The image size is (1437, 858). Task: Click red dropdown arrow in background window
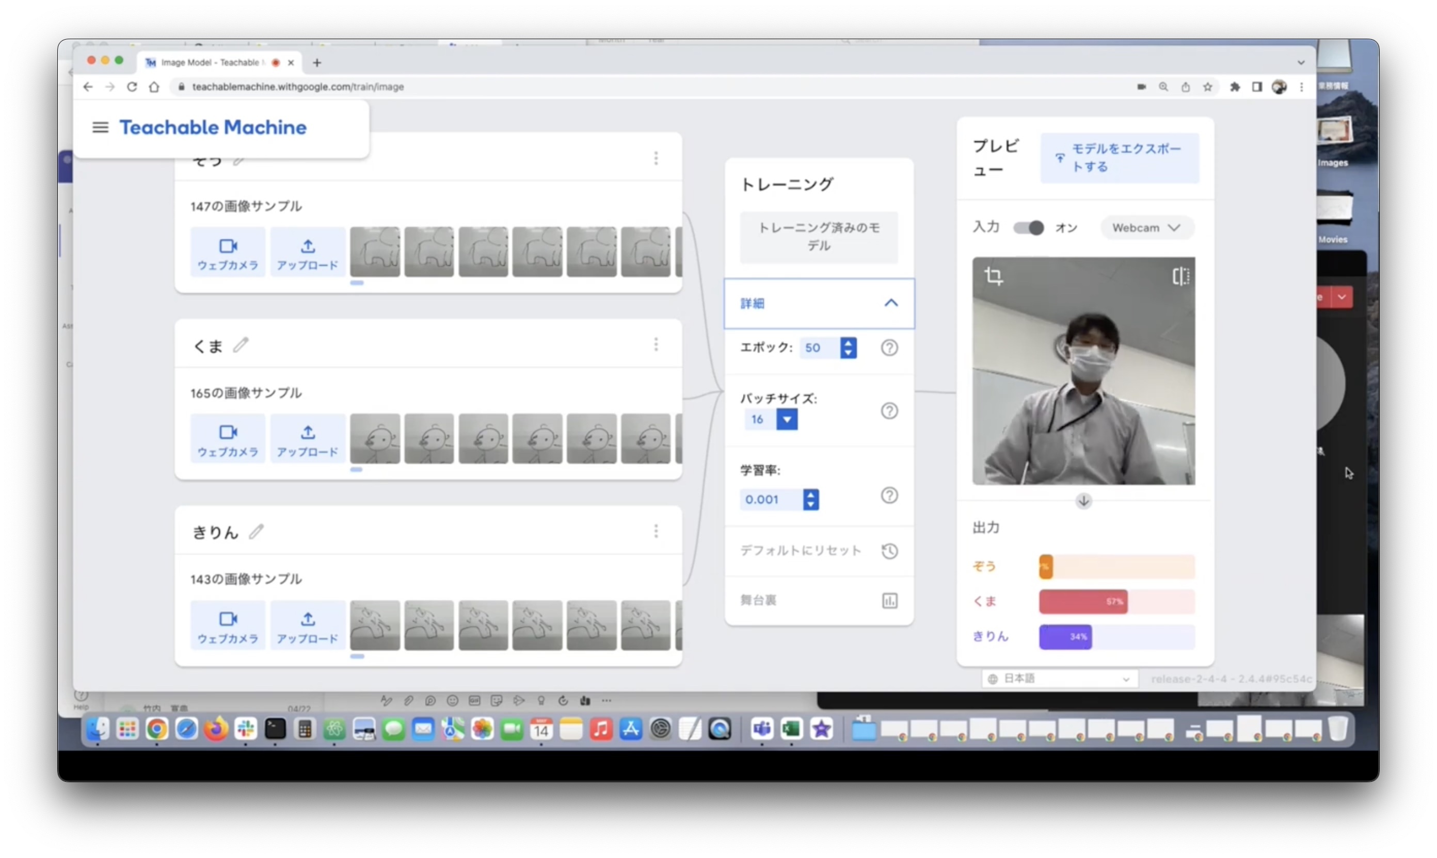click(1342, 297)
